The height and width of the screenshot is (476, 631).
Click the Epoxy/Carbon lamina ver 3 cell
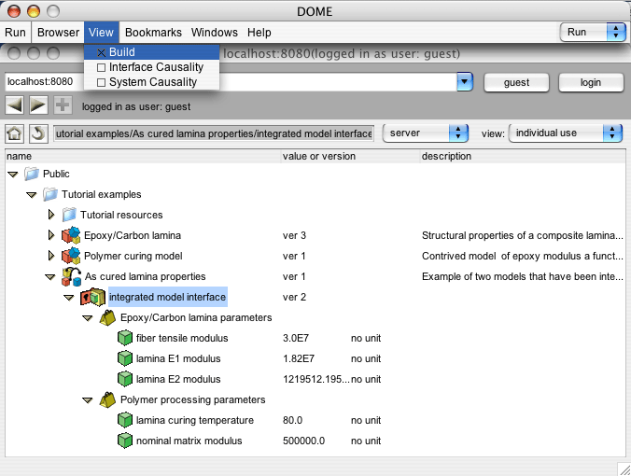pyautogui.click(x=294, y=235)
